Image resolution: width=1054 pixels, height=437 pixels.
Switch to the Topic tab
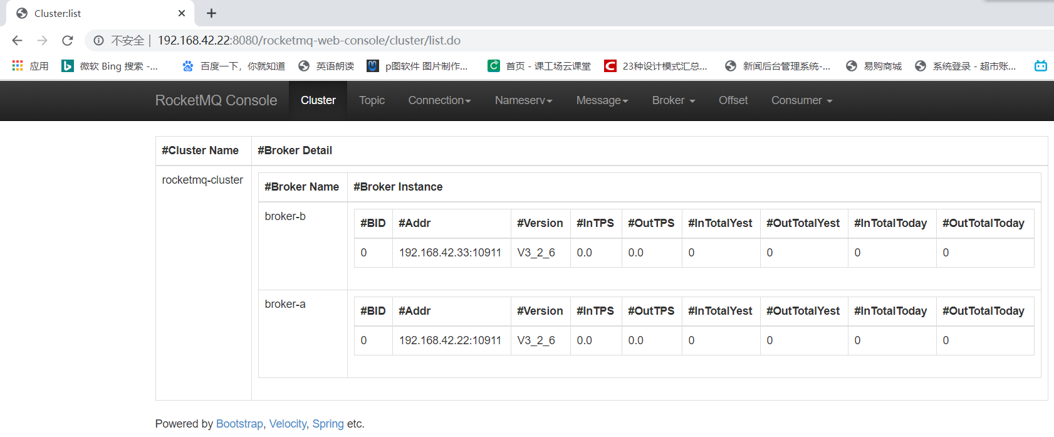click(372, 100)
